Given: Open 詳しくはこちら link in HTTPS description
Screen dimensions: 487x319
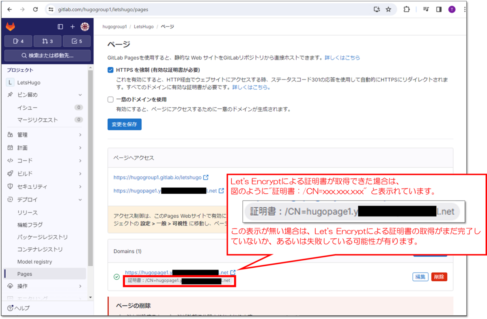Looking at the screenshot, I should click(x=251, y=87).
